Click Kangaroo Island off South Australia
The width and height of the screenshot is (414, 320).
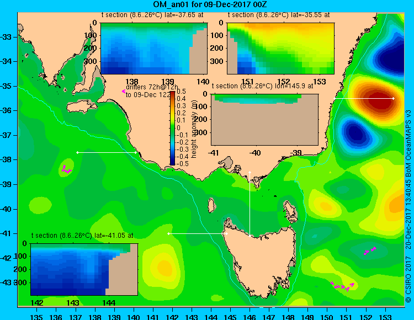[x=81, y=108]
